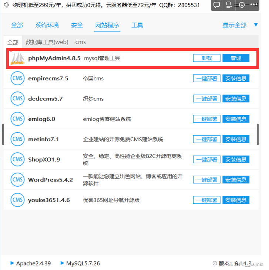Click the download arrow icon in overlay toolbar
269x270 pixels.
coord(242,5)
